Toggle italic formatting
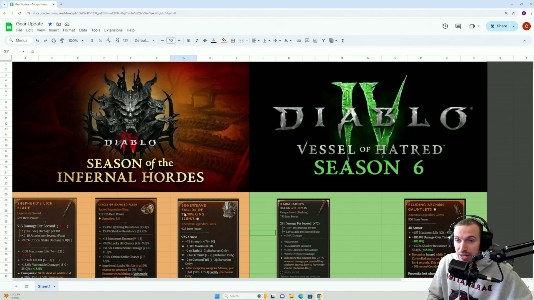Screen dimensions: 534x300 [197, 41]
